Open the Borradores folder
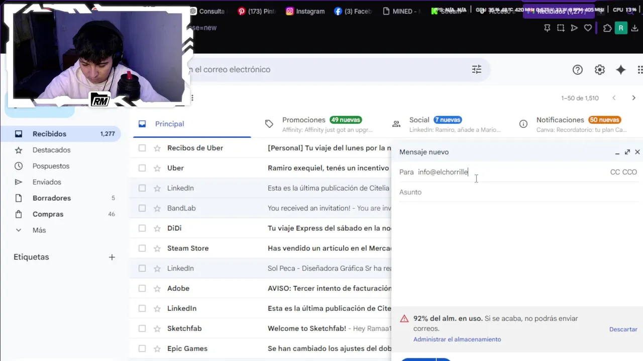 click(x=60, y=198)
